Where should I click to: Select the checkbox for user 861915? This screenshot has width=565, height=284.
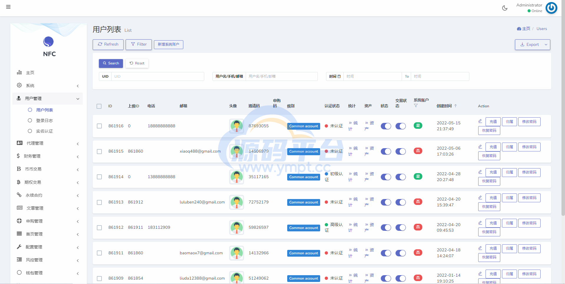click(99, 151)
